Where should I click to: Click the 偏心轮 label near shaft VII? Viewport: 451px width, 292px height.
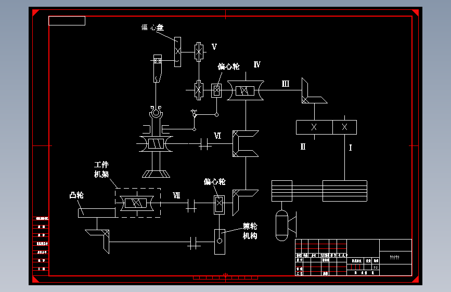214,182
